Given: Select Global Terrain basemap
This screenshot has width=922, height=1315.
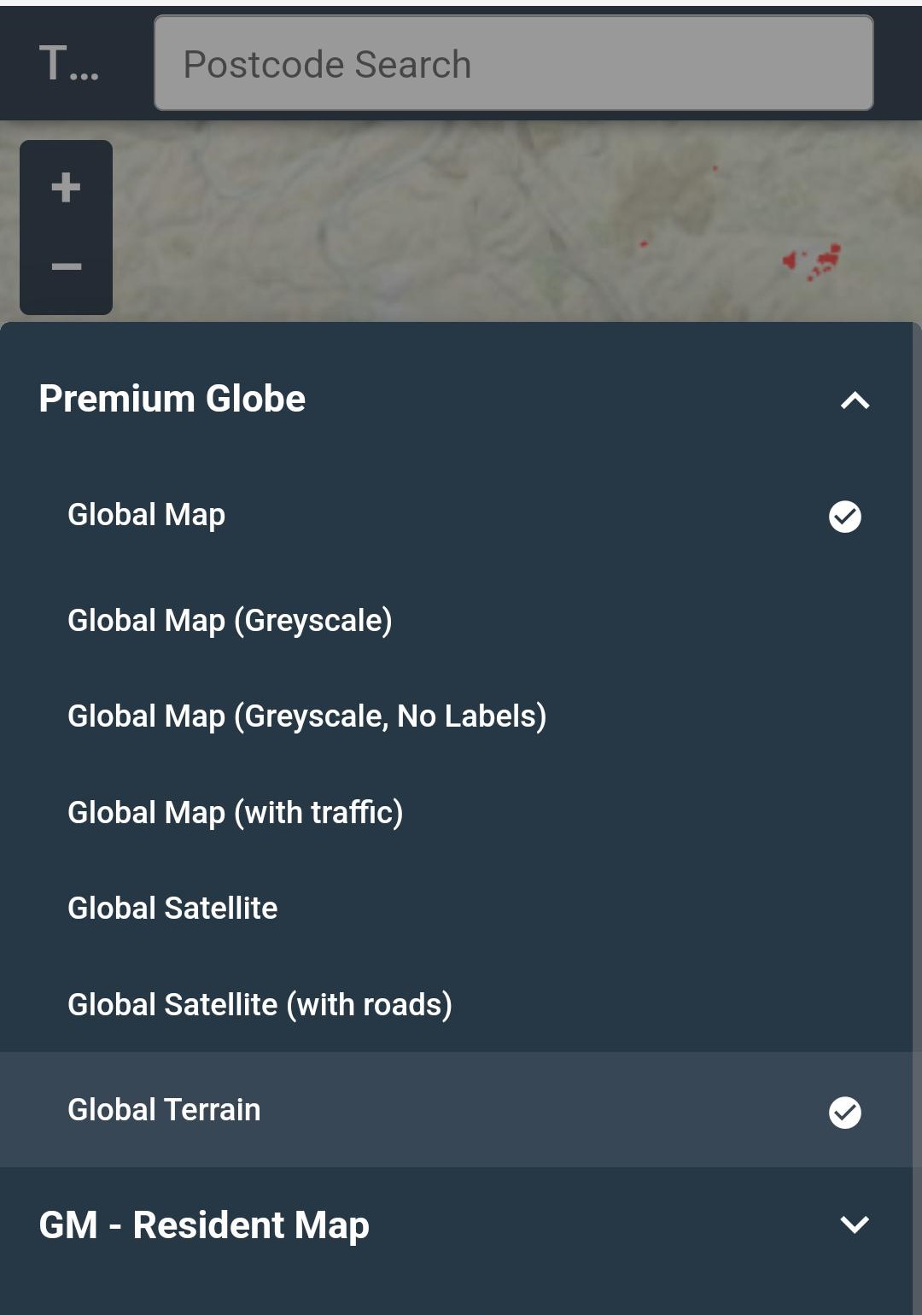Looking at the screenshot, I should tap(456, 1109).
